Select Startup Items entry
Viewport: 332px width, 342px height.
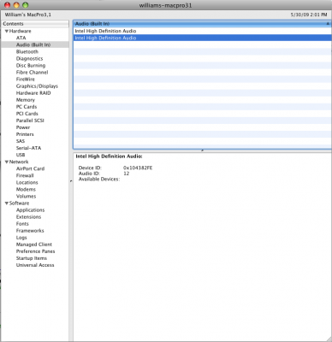32,258
